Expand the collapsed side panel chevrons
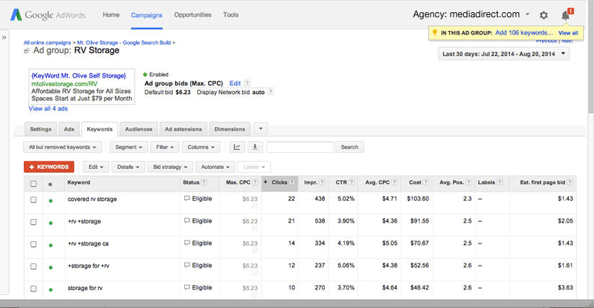594x308 pixels. [x=4, y=37]
